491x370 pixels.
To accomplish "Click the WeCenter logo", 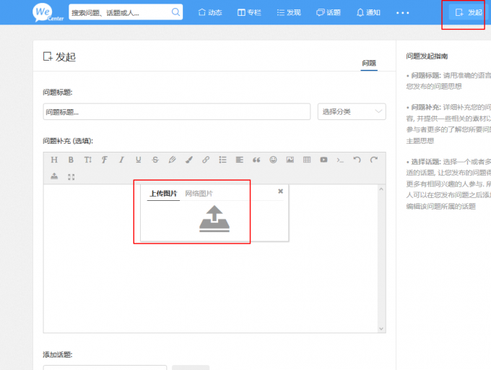I will pyautogui.click(x=48, y=12).
